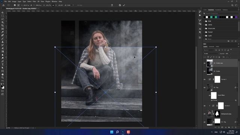Image resolution: width=240 pixels, height=135 pixels.
Task: Open the Filter menu
Action: coord(34,1)
